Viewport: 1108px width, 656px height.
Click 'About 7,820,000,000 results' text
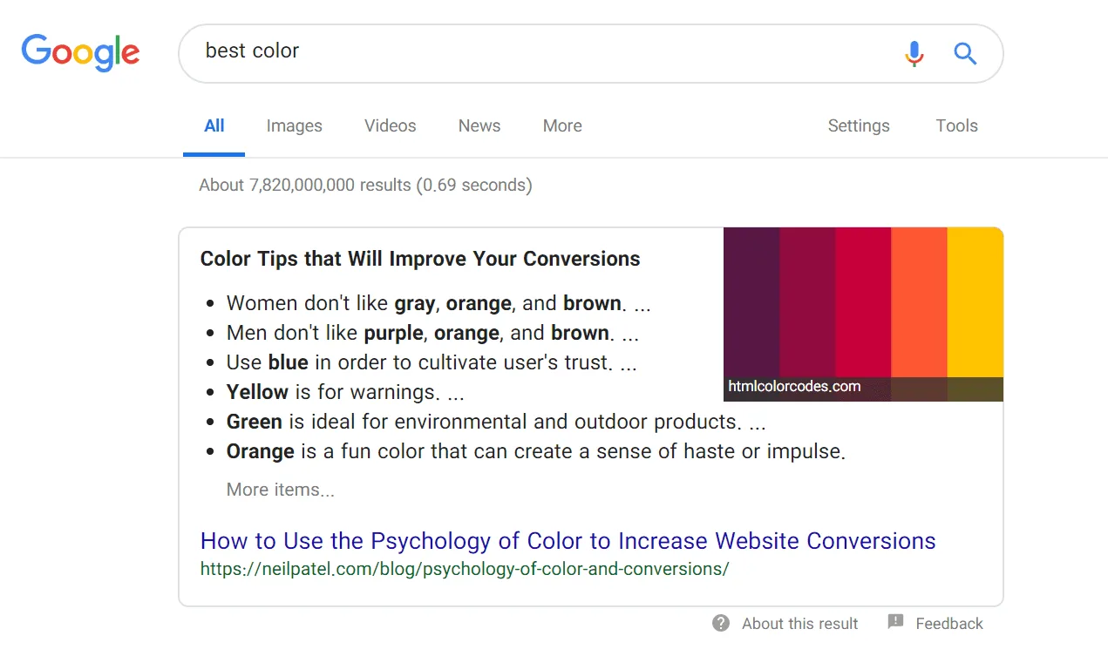coord(365,185)
